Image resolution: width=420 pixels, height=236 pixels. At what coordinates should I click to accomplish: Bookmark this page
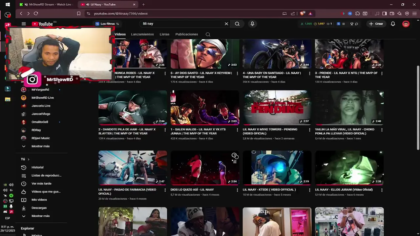click(79, 13)
